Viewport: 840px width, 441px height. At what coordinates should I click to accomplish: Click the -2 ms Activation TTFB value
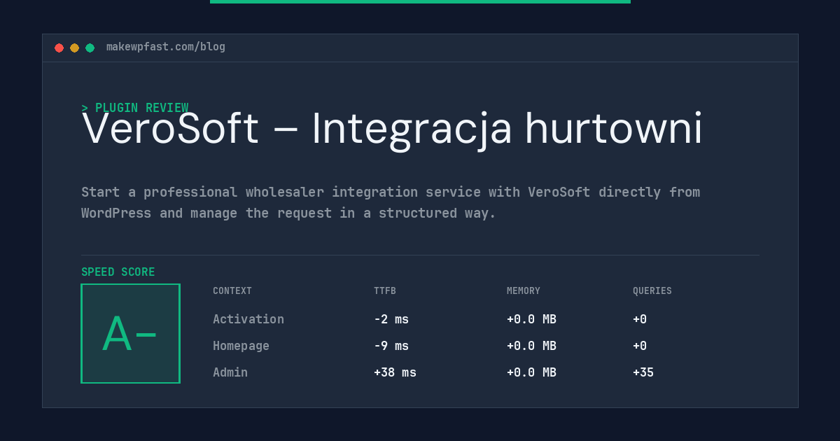(x=391, y=319)
